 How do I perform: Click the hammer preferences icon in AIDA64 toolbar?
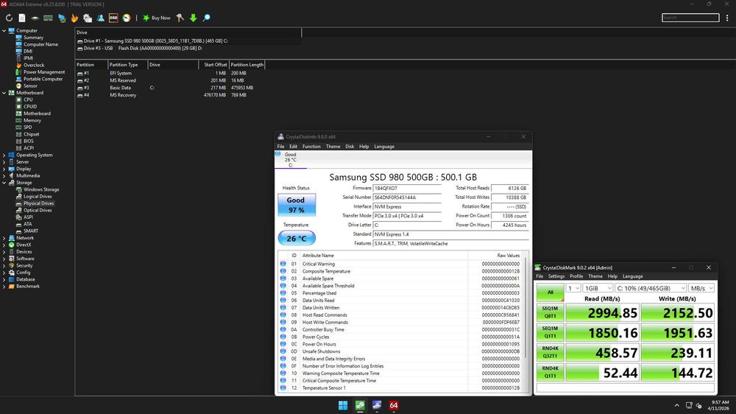[180, 18]
